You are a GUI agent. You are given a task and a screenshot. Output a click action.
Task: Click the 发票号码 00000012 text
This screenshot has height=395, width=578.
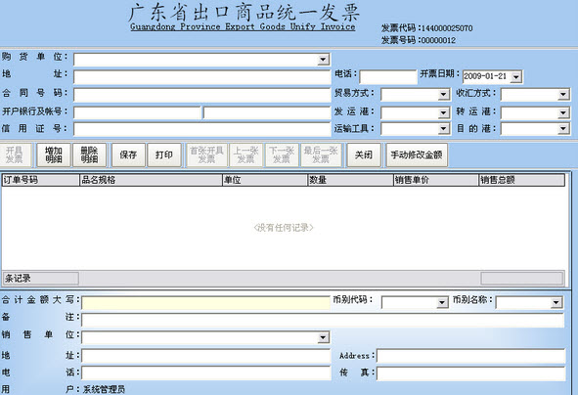click(419, 40)
